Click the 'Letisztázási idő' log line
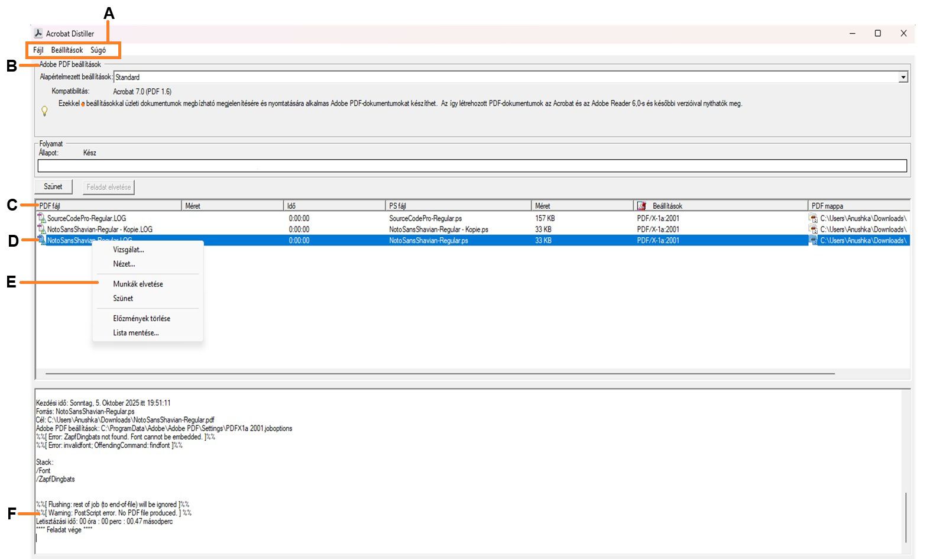The image size is (946, 559). pyautogui.click(x=104, y=521)
